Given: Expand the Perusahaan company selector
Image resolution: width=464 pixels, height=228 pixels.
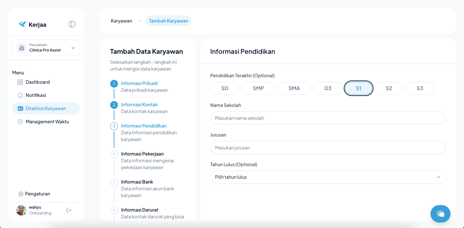Looking at the screenshot, I should (46, 48).
